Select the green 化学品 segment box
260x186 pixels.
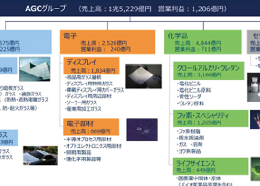pyautogui.click(x=203, y=42)
